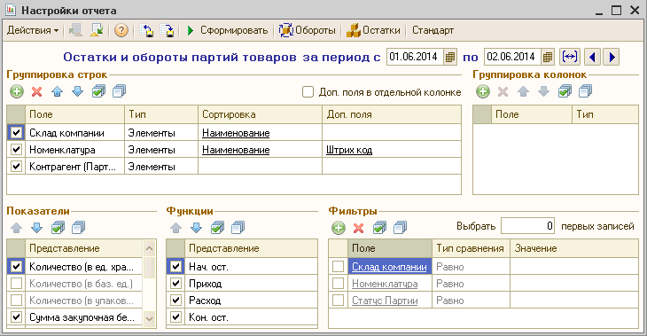Uncheck all indicators in Показатели
The height and width of the screenshot is (336, 647).
[x=78, y=228]
